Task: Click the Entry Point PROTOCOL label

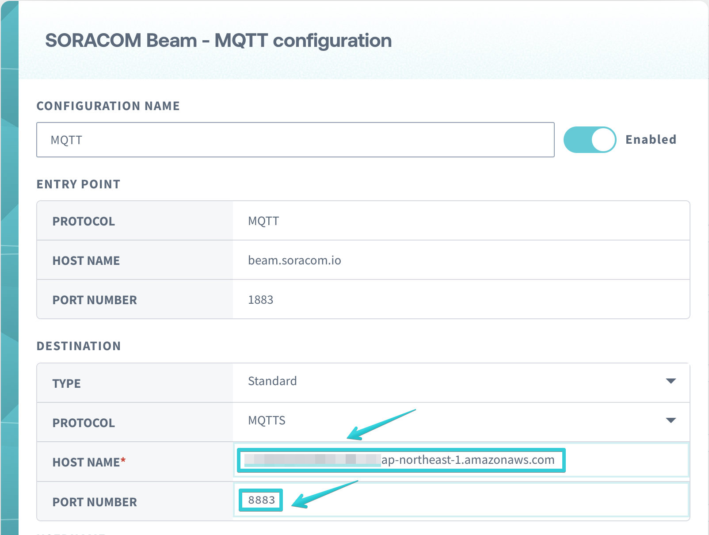Action: coord(84,222)
